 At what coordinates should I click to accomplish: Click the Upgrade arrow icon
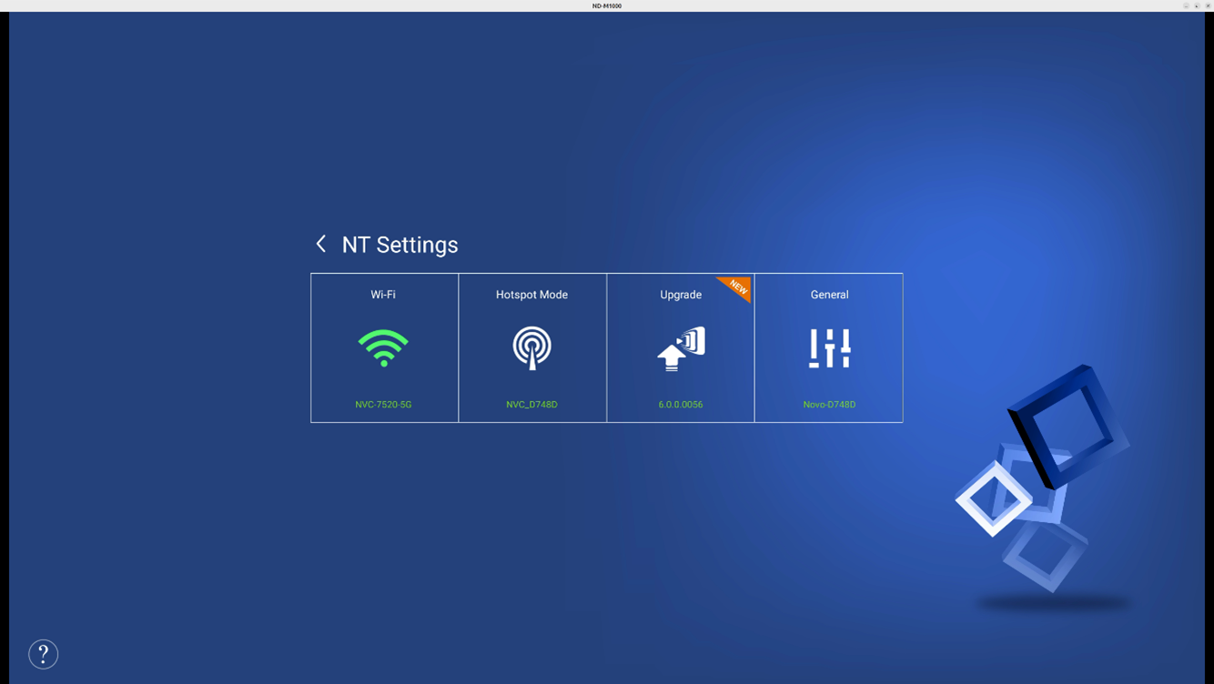tap(681, 348)
